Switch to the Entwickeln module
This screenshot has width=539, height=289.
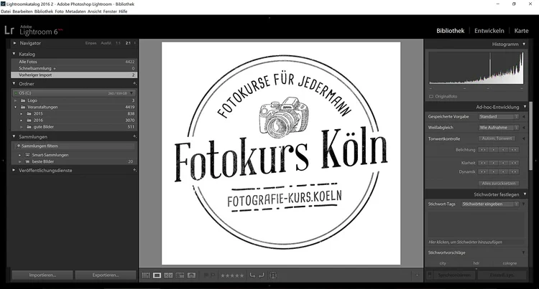coord(489,31)
